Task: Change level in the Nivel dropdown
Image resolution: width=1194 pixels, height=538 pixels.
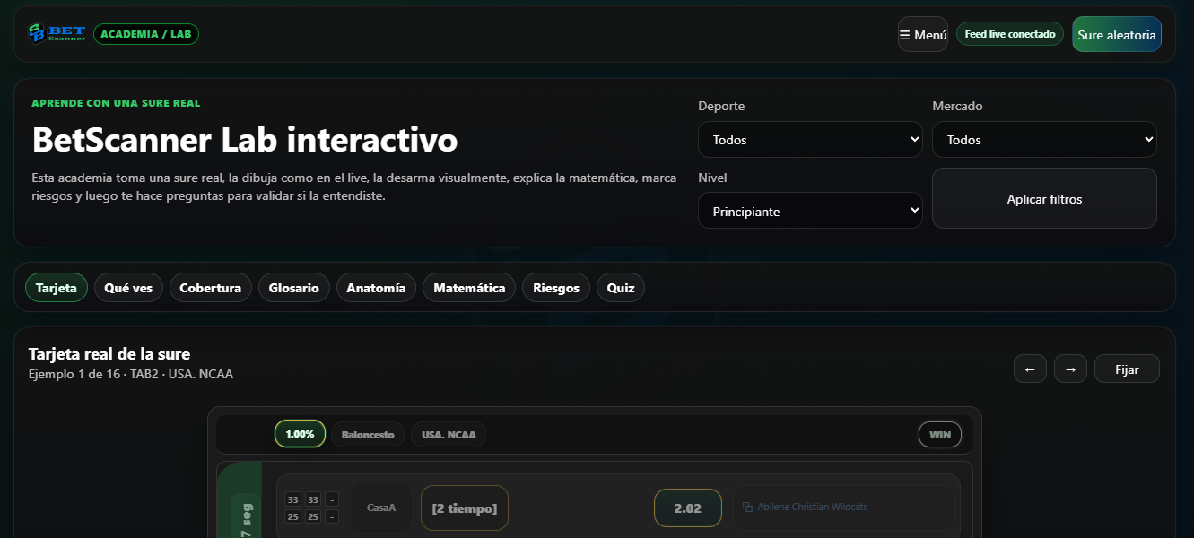Action: tap(809, 210)
